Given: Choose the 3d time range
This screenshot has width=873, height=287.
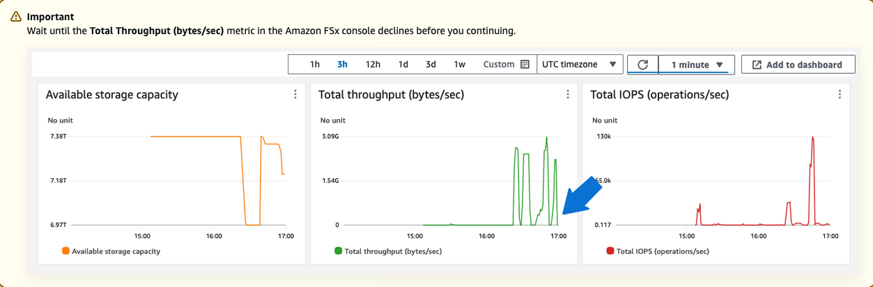Looking at the screenshot, I should pos(431,65).
